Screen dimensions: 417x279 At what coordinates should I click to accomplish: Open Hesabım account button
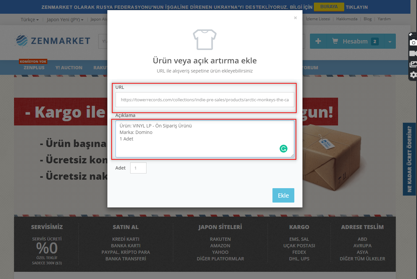click(356, 41)
